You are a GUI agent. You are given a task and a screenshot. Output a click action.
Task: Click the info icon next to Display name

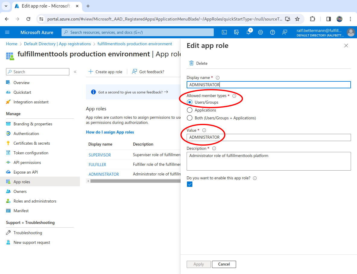pos(218,78)
